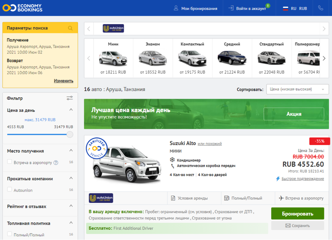This screenshot has height=240, width=332.
Task: Select the Компактный car category
Action: (x=193, y=58)
